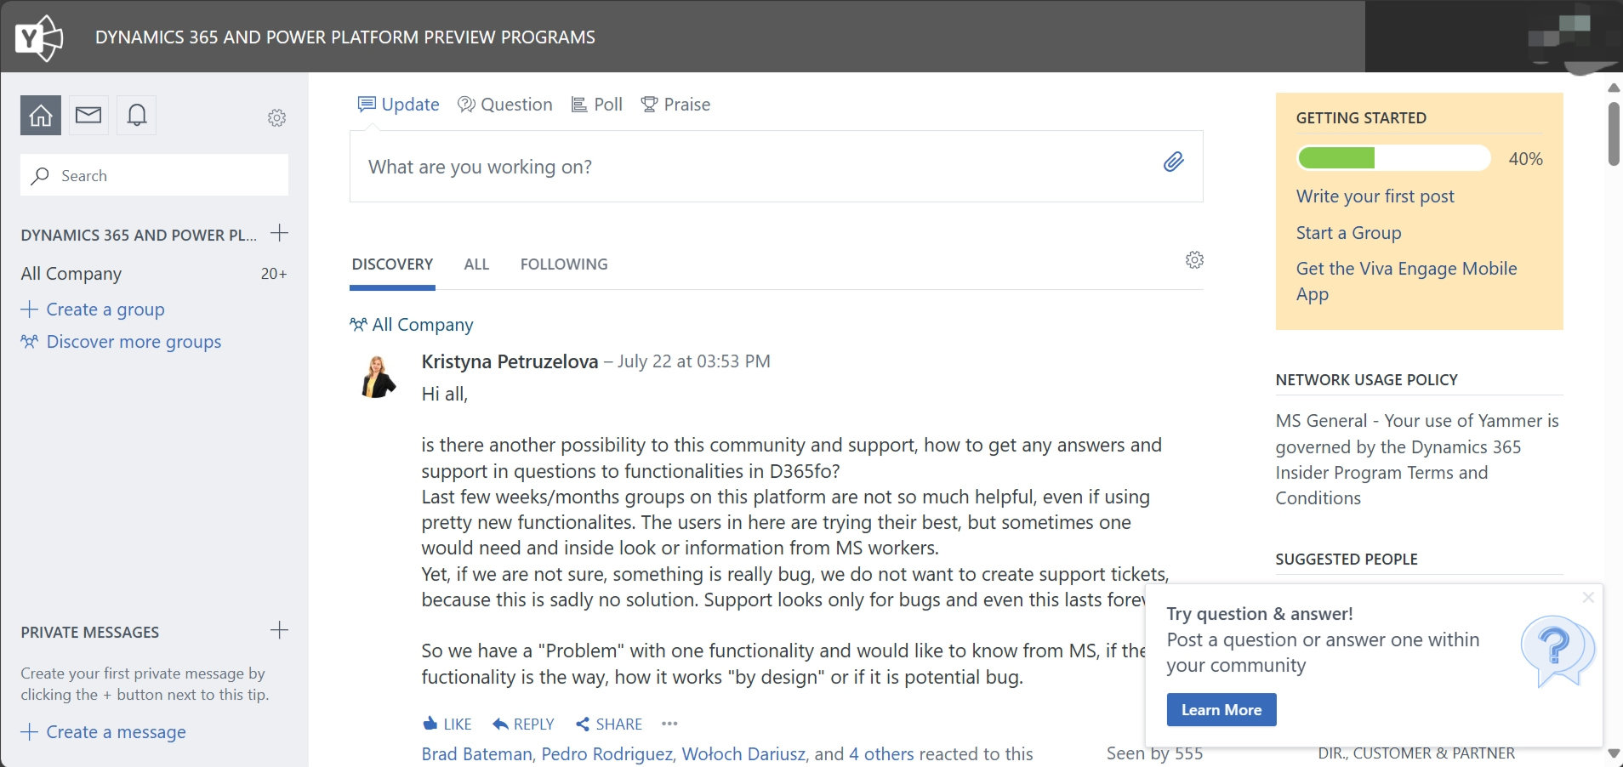Expand group options with the plus sign

pos(280,234)
